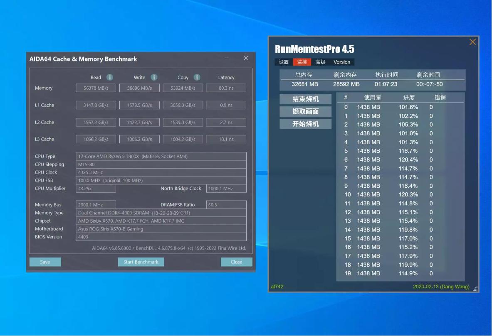This screenshot has width=492, height=336.
Task: Click 撷取画面 to capture the screen
Action: tap(305, 111)
